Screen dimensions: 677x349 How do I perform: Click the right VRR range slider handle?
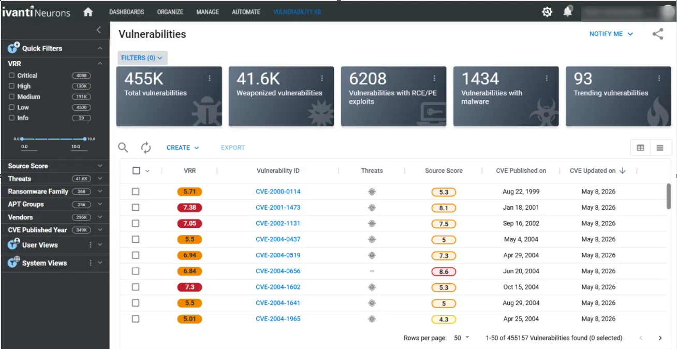[84, 139]
